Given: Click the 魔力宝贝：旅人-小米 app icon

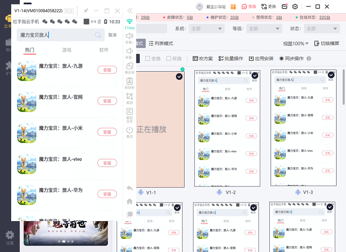Looking at the screenshot, I should (x=27, y=133).
